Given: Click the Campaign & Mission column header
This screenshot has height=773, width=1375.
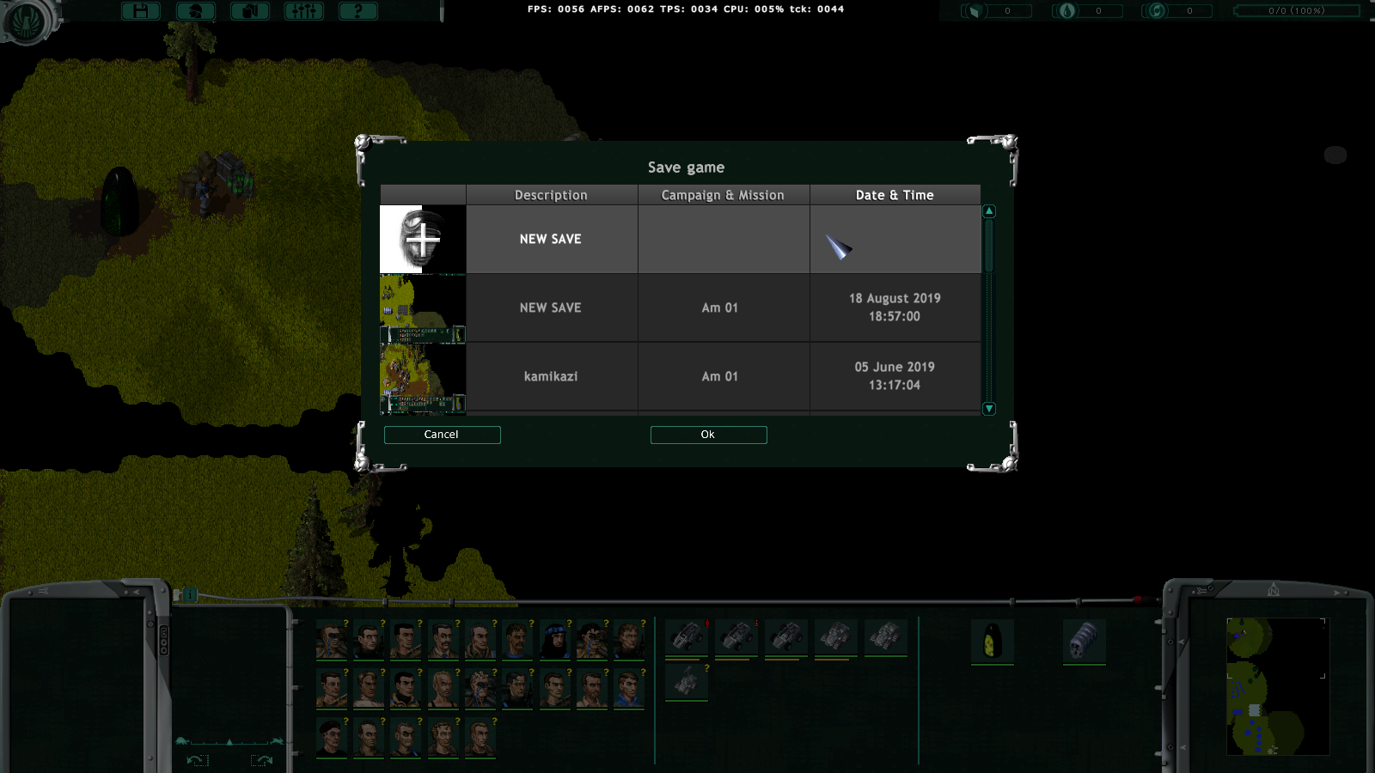Looking at the screenshot, I should pyautogui.click(x=724, y=195).
